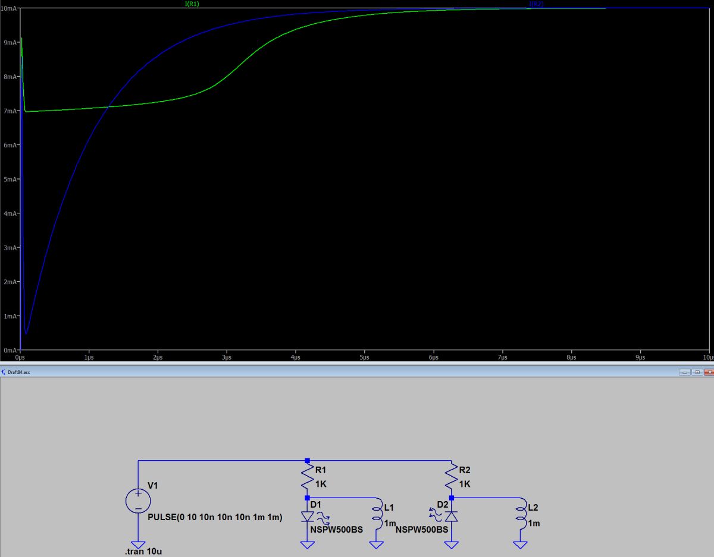714x557 pixels.
Task: Click the ground symbol under D2
Action: tap(452, 545)
